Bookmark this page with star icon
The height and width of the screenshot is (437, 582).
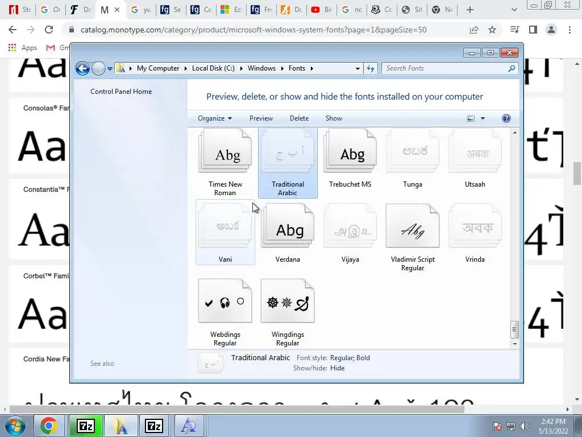pos(492,30)
